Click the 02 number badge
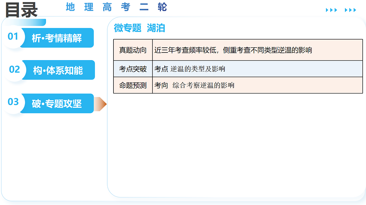This screenshot has width=366, height=205. pyautogui.click(x=14, y=69)
